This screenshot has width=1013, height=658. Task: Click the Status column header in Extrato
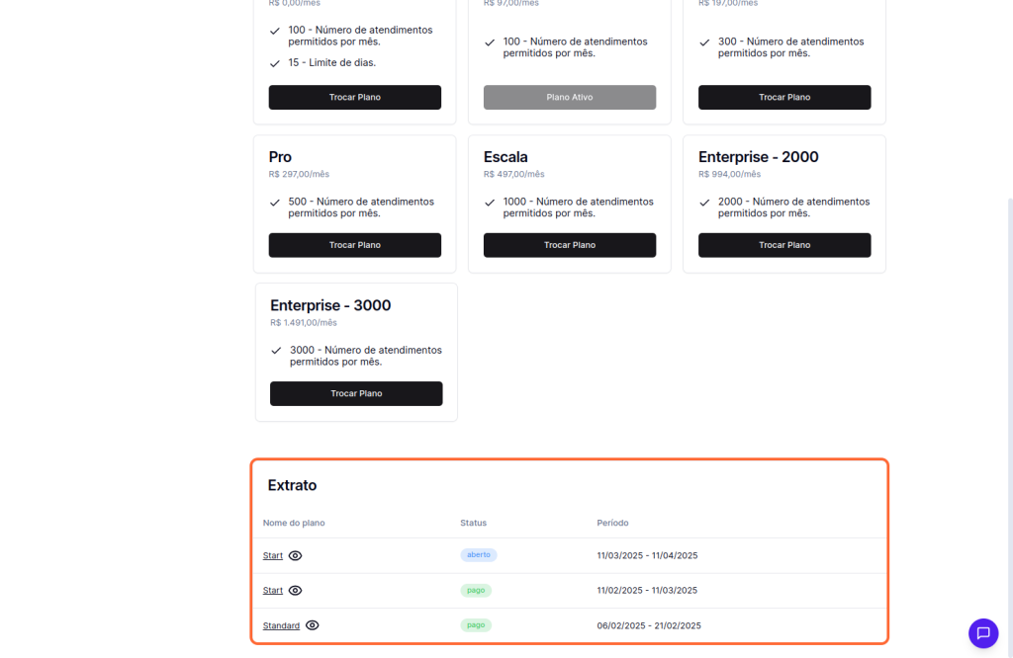473,523
